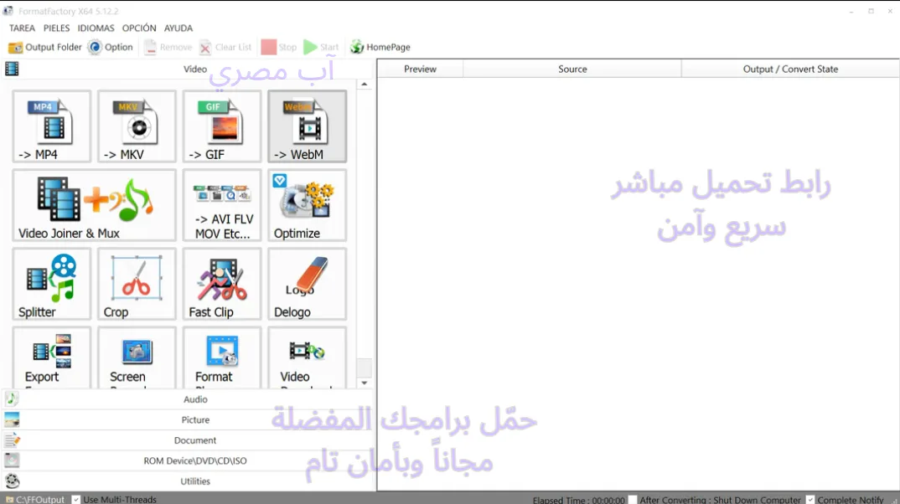Select the -> MKV conversion tool

[x=137, y=126]
